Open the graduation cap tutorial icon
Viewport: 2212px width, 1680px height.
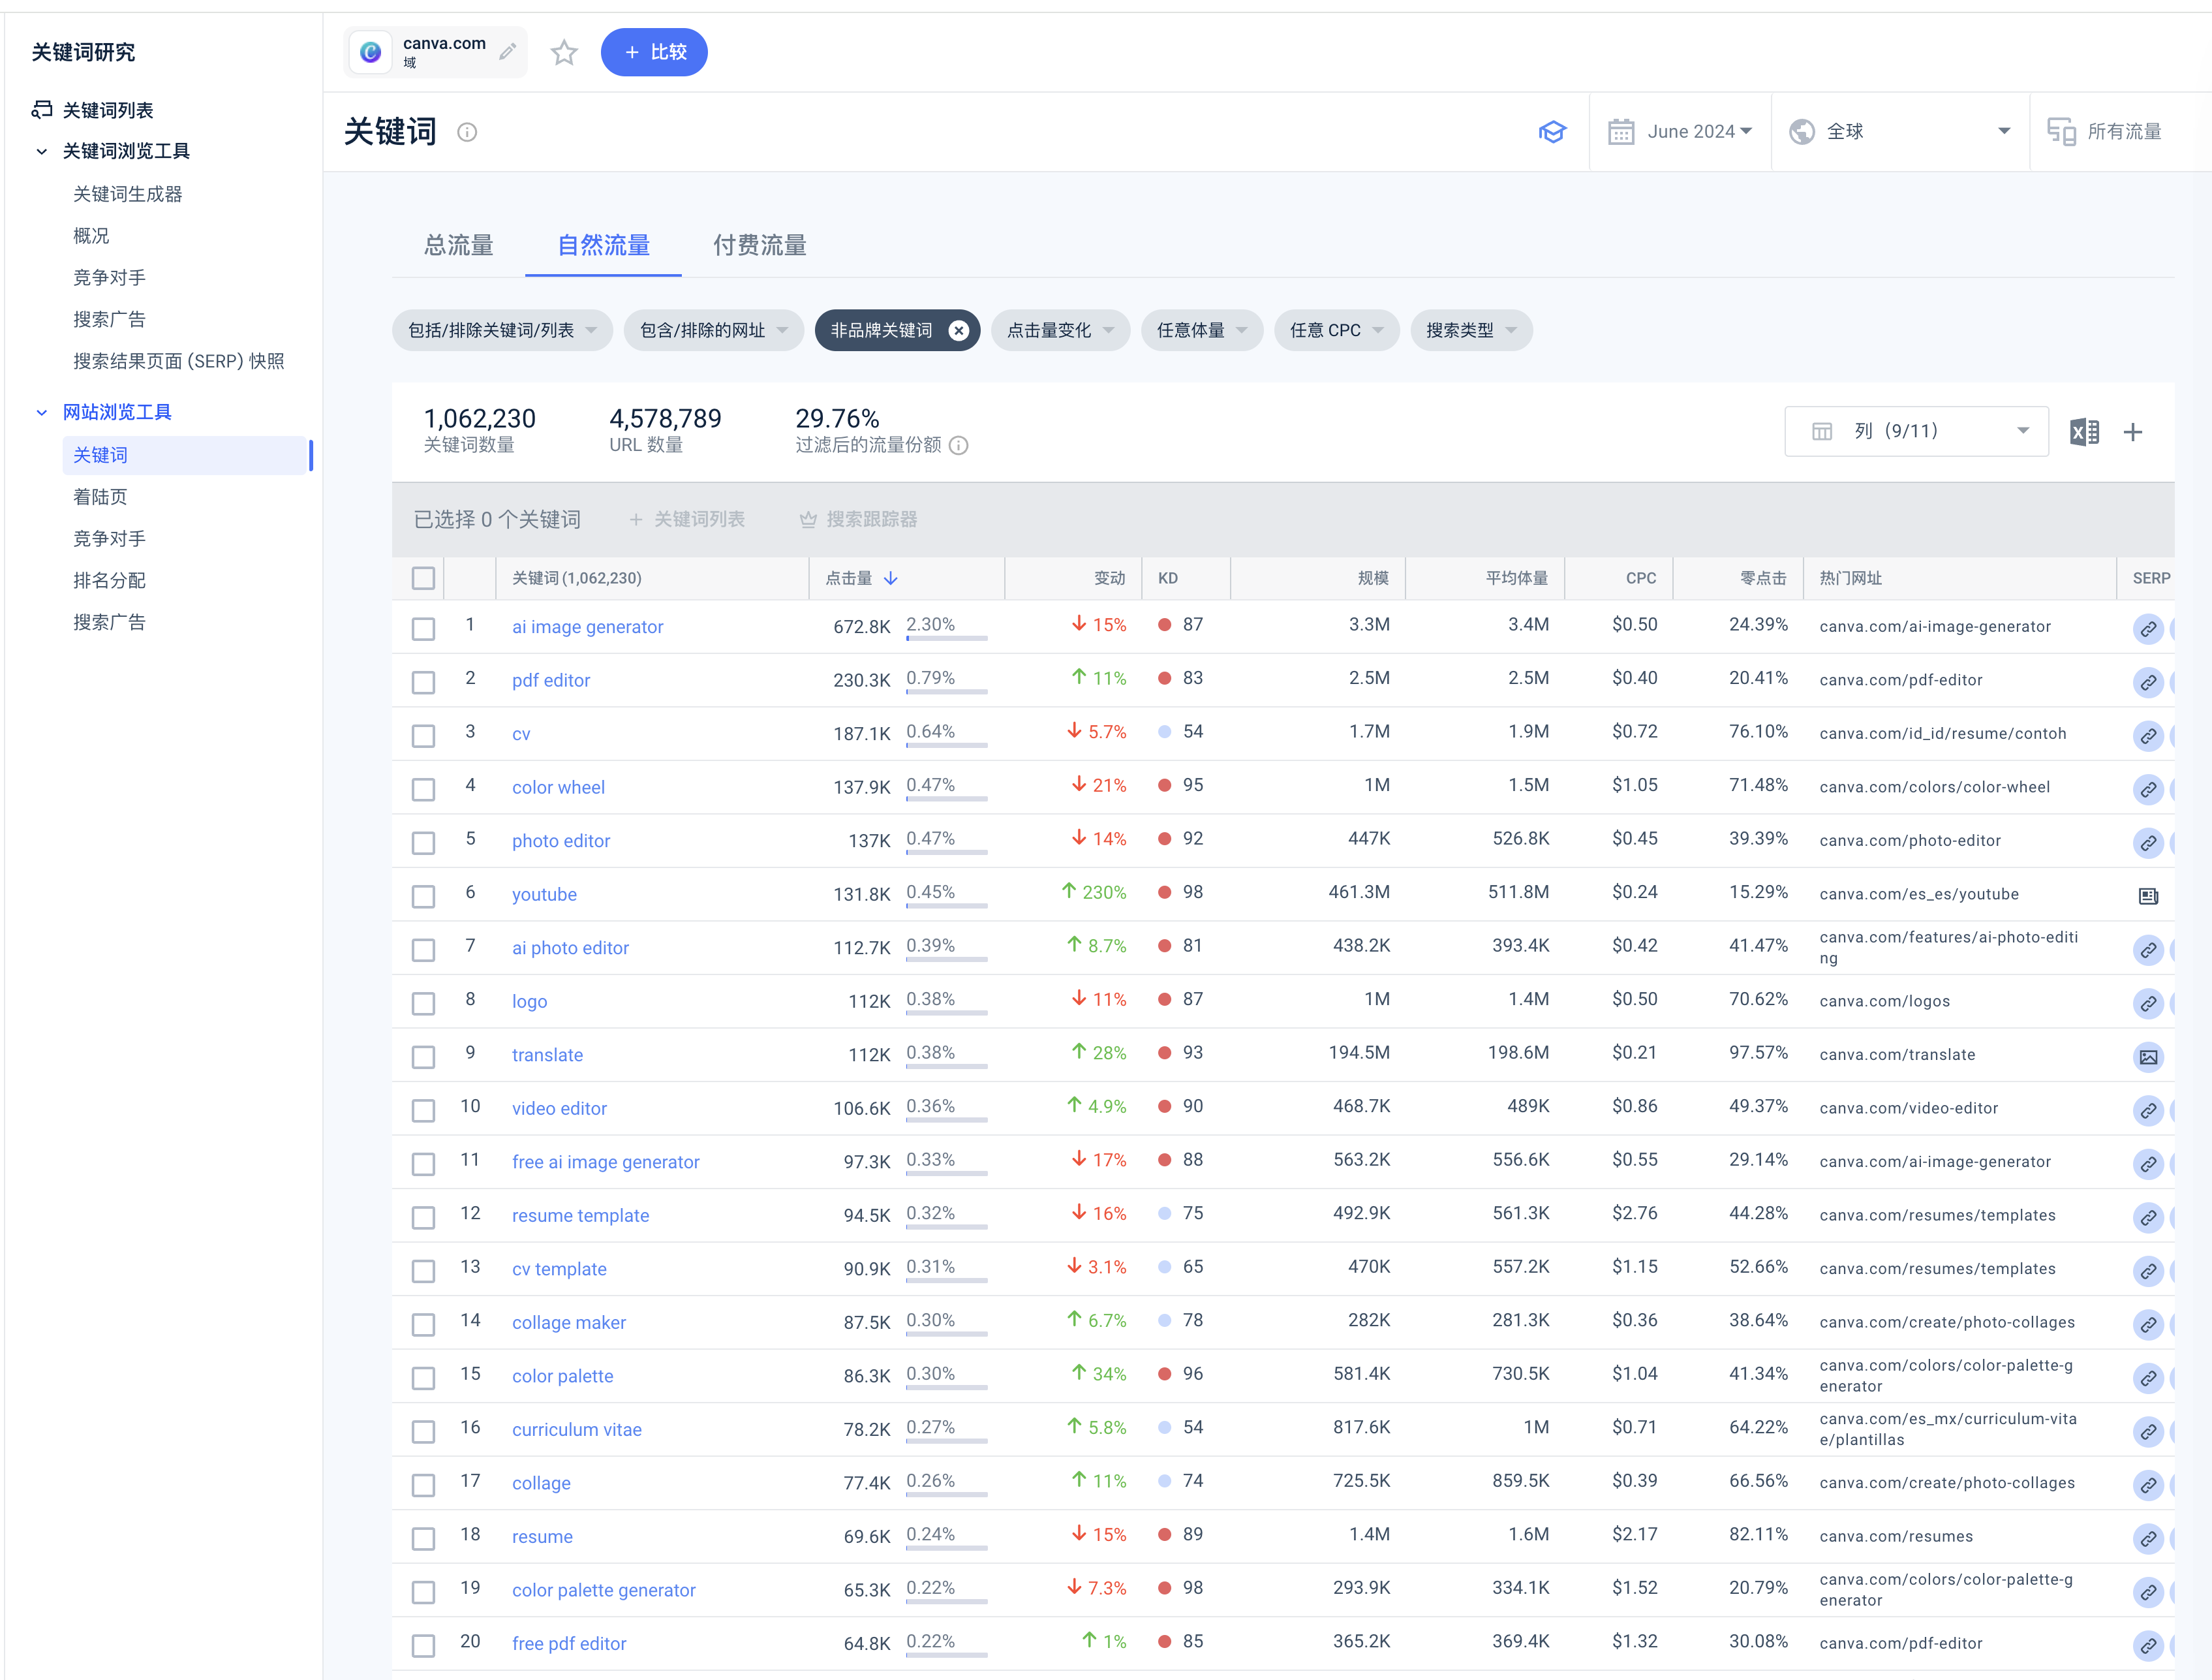pyautogui.click(x=1552, y=132)
